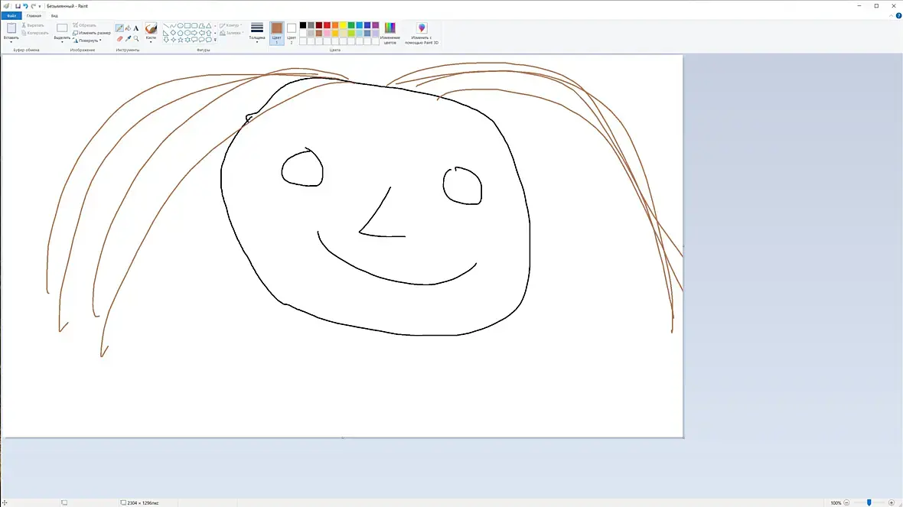Click the Help question mark icon
This screenshot has height=507, width=903.
[898, 15]
